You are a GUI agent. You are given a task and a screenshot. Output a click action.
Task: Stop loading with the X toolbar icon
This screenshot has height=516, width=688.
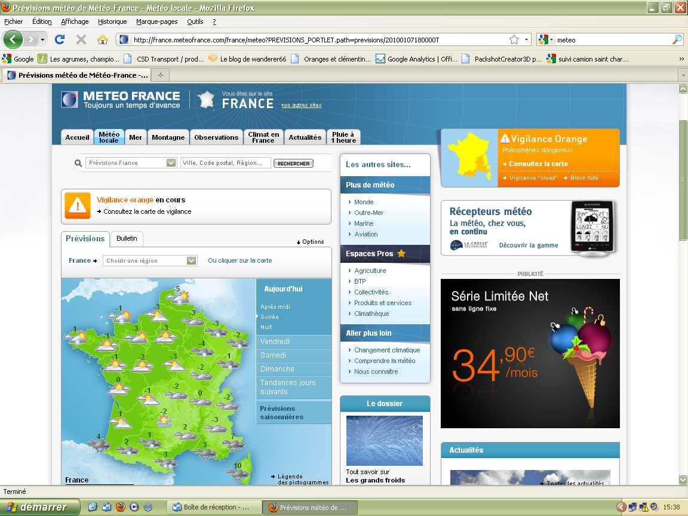[x=81, y=39]
